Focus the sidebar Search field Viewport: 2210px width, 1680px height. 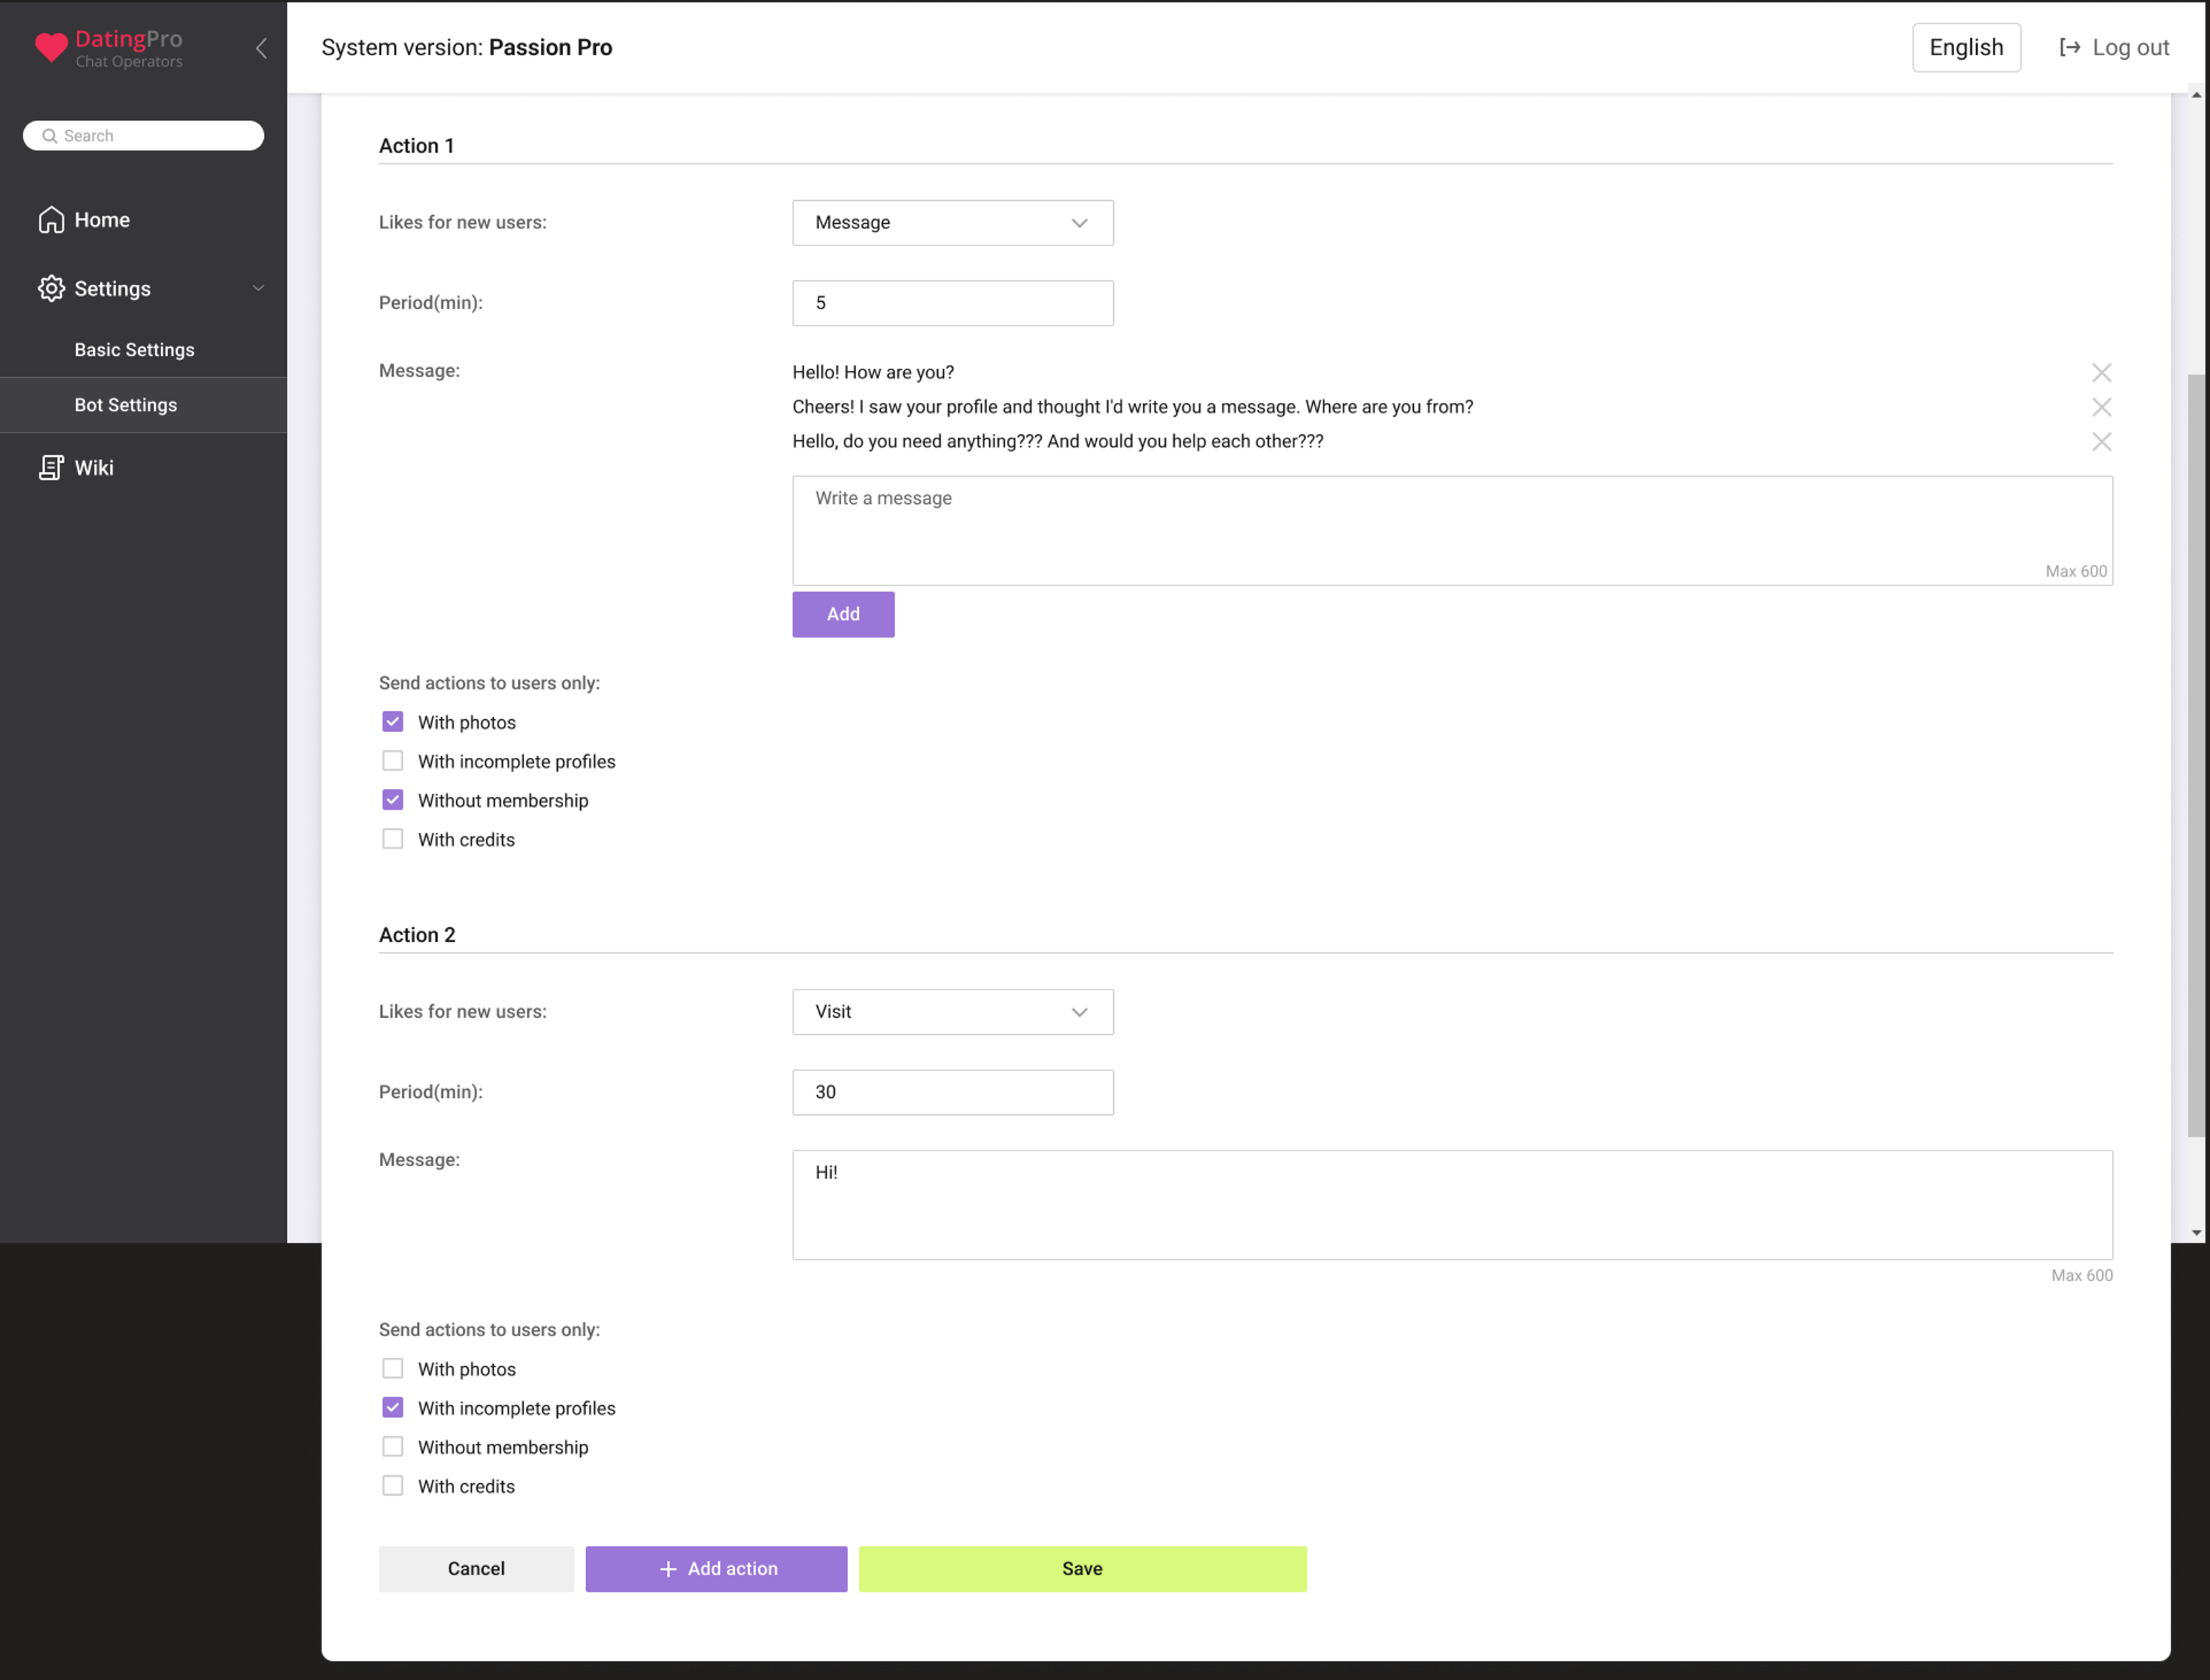(x=143, y=136)
